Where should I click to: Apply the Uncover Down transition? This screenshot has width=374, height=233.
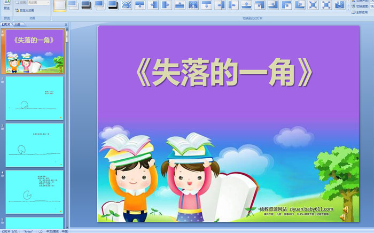207,5
